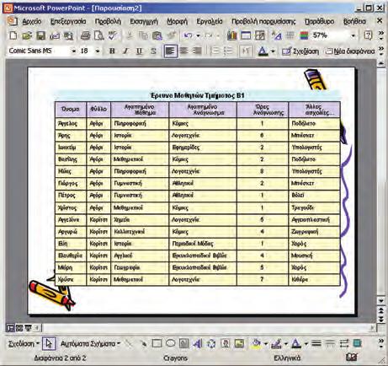Viewport: 388px width, 366px height.
Task: Open PowerPoint help question mark icon
Action: click(368, 35)
